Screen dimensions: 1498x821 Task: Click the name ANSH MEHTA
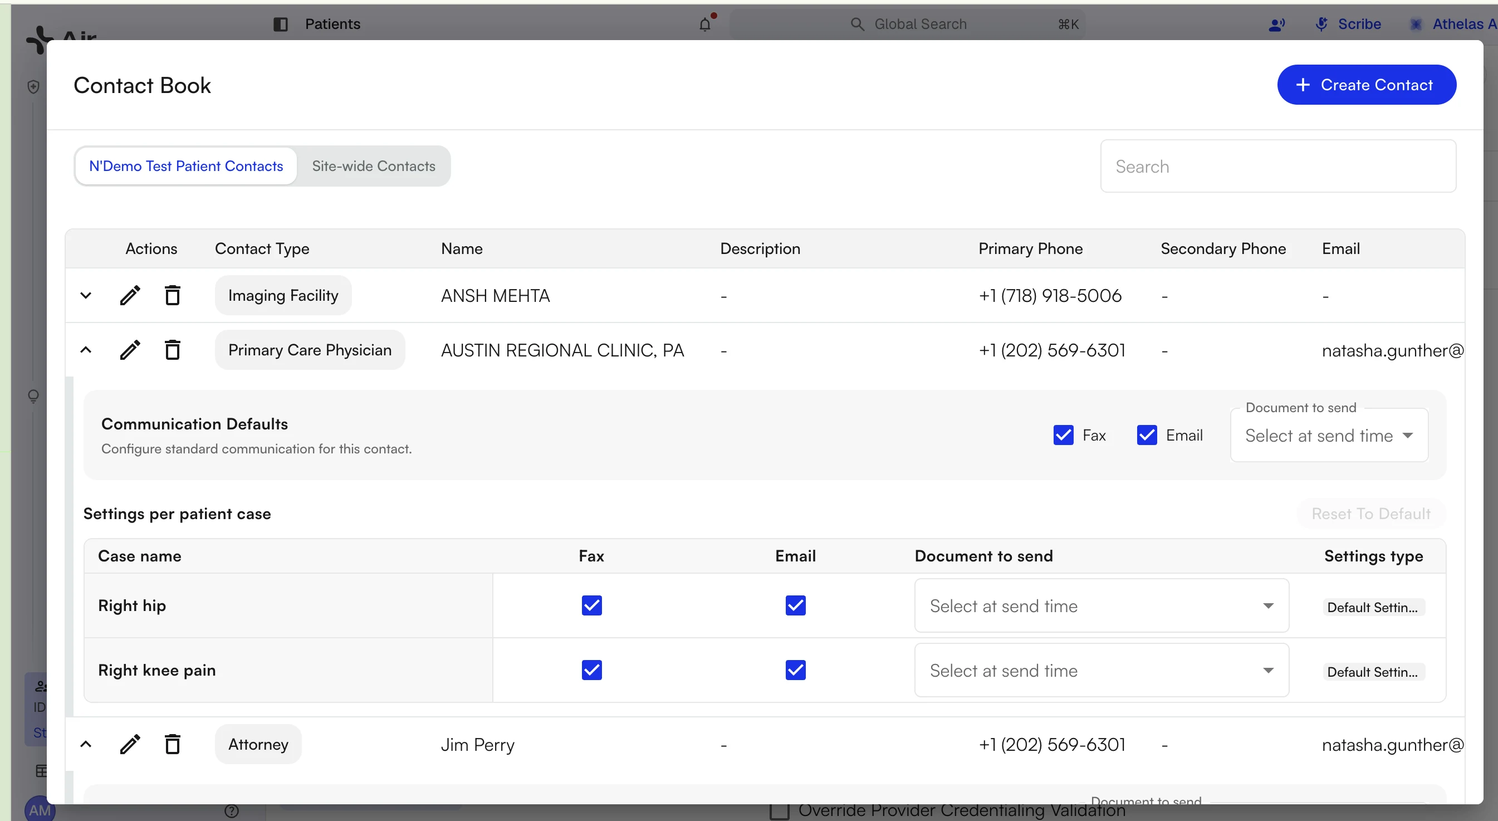click(x=495, y=295)
